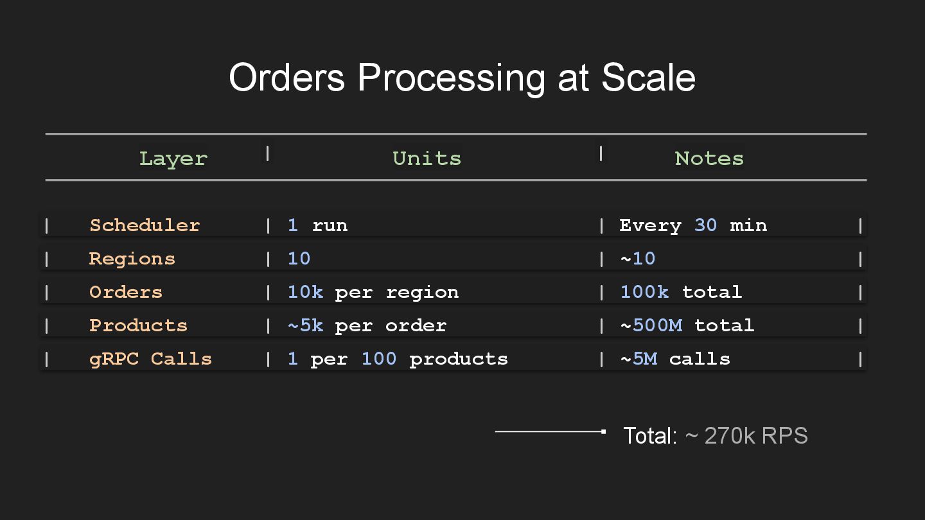Click the Orders row label
This screenshot has height=520, width=925.
click(x=126, y=292)
